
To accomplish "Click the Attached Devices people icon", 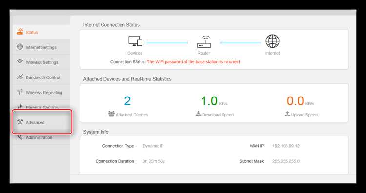I will pyautogui.click(x=111, y=114).
